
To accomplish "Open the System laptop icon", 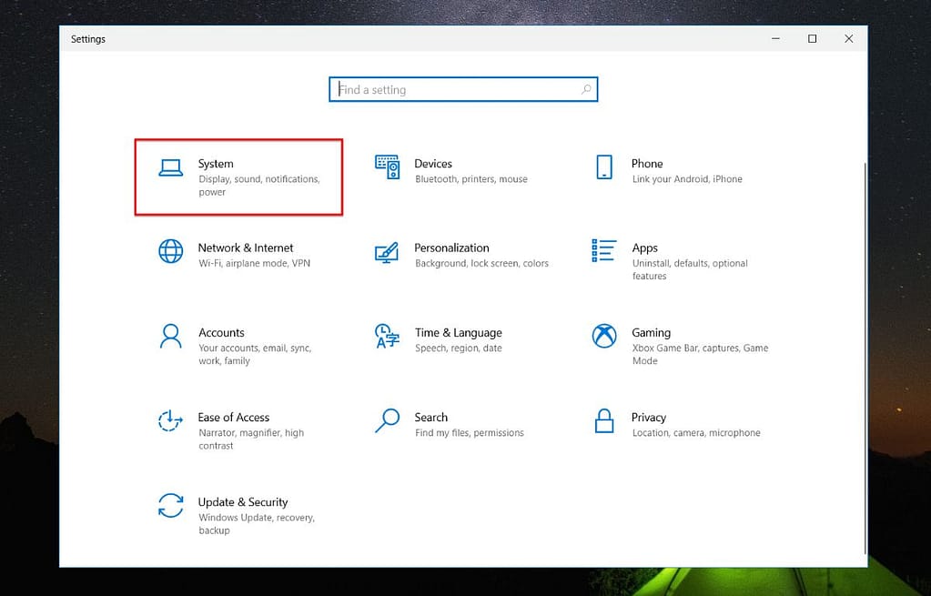I will (x=170, y=168).
